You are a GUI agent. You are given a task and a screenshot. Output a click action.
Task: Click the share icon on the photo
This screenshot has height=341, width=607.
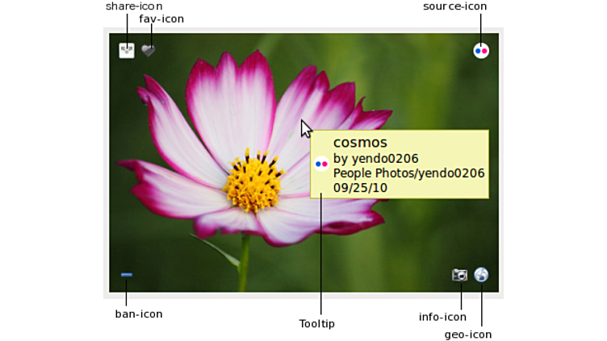127,50
